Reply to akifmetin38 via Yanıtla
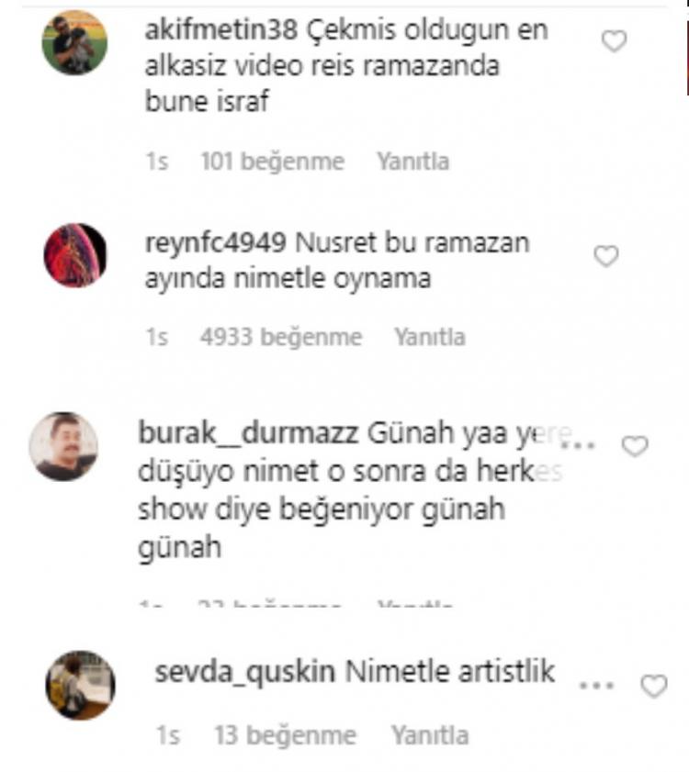689x772 pixels. click(413, 162)
